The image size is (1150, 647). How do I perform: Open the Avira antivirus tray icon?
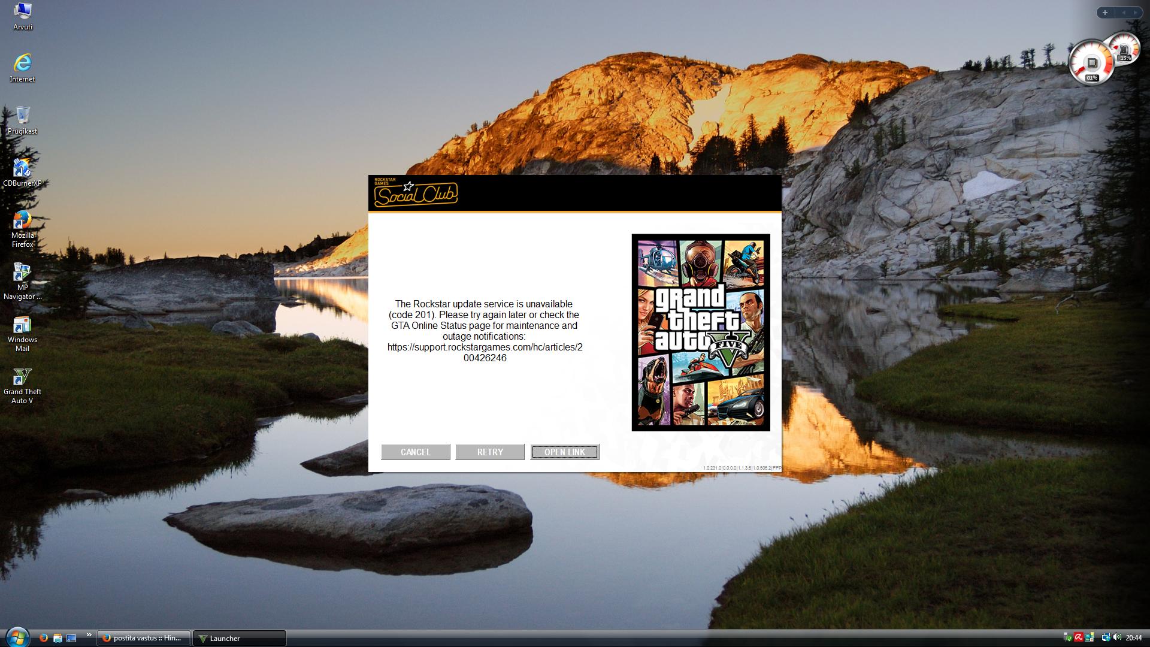tap(1079, 638)
